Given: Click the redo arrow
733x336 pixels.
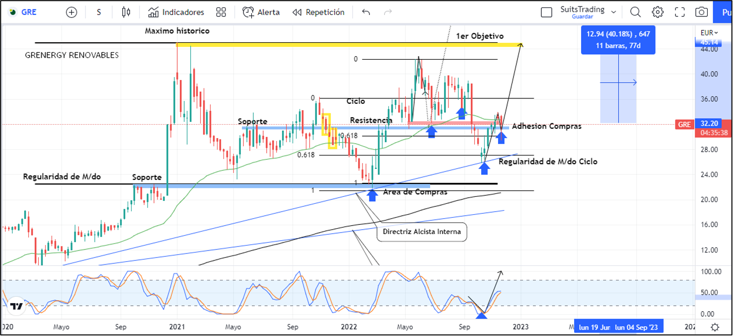Looking at the screenshot, I should tap(388, 12).
